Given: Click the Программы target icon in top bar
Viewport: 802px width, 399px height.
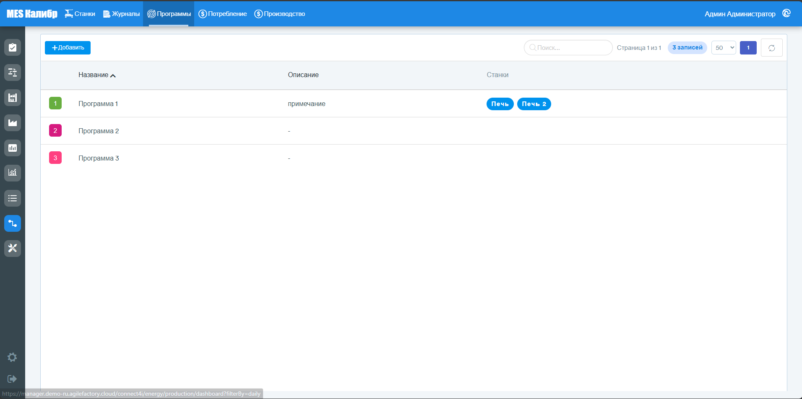Looking at the screenshot, I should pos(151,14).
